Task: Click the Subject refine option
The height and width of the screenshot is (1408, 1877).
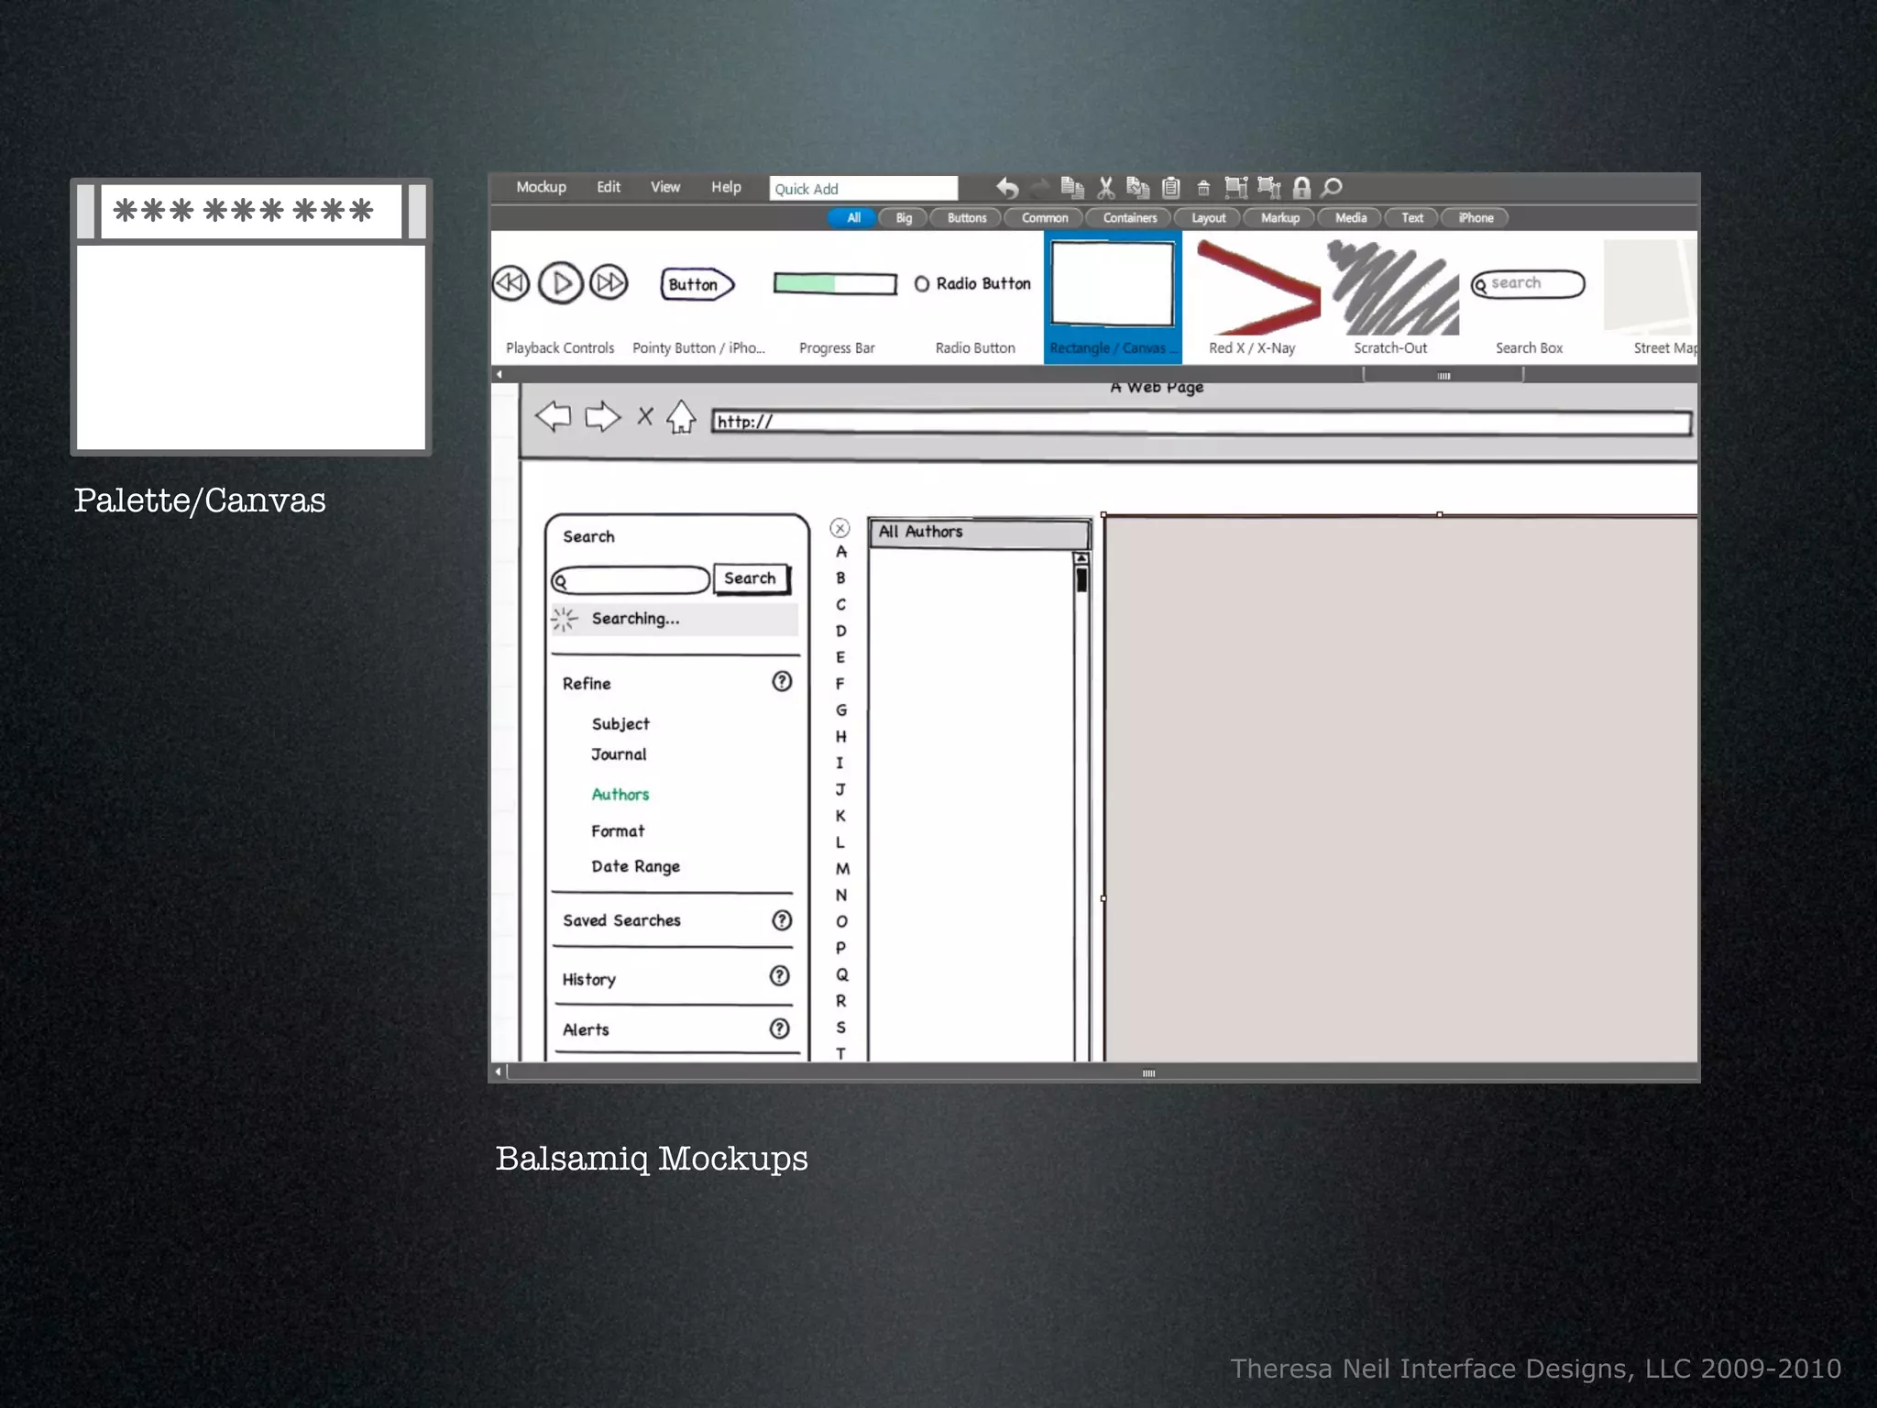Action: click(620, 724)
